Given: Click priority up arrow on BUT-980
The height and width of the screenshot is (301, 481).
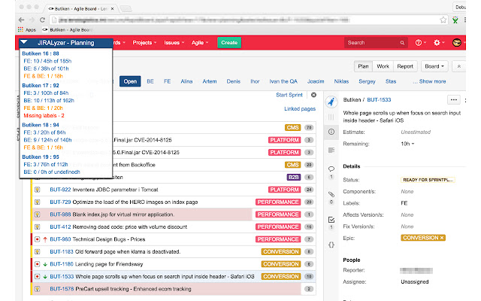Looking at the screenshot, I should coord(45,239).
